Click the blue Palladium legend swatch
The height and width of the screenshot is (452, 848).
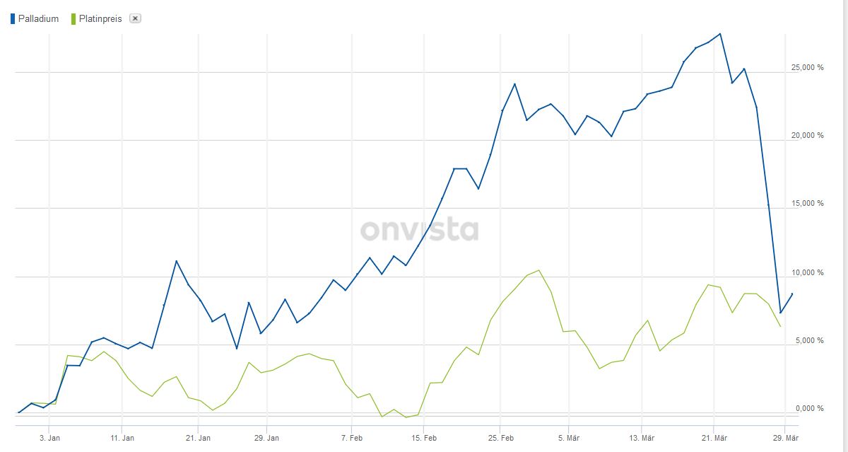[x=13, y=19]
